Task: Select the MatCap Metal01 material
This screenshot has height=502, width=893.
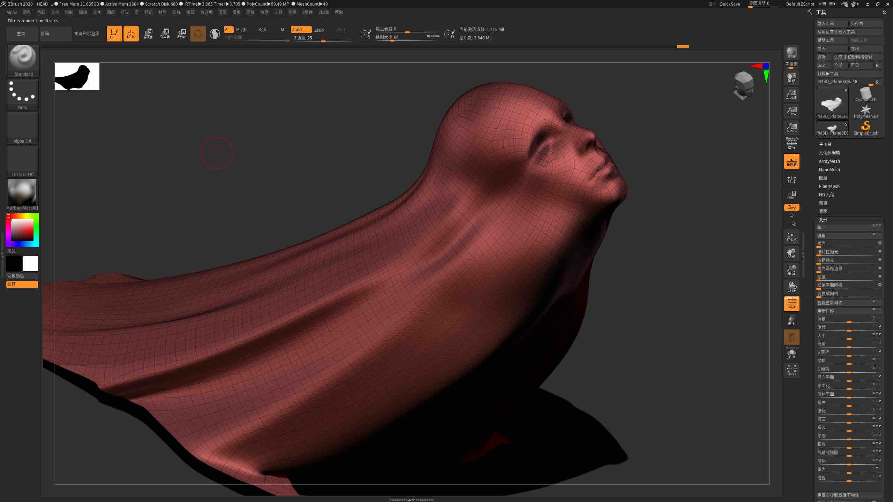Action: coord(22,192)
